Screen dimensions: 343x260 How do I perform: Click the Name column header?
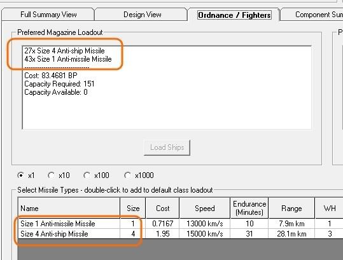point(69,209)
